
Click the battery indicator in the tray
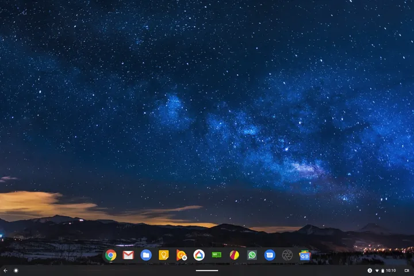pyautogui.click(x=382, y=270)
